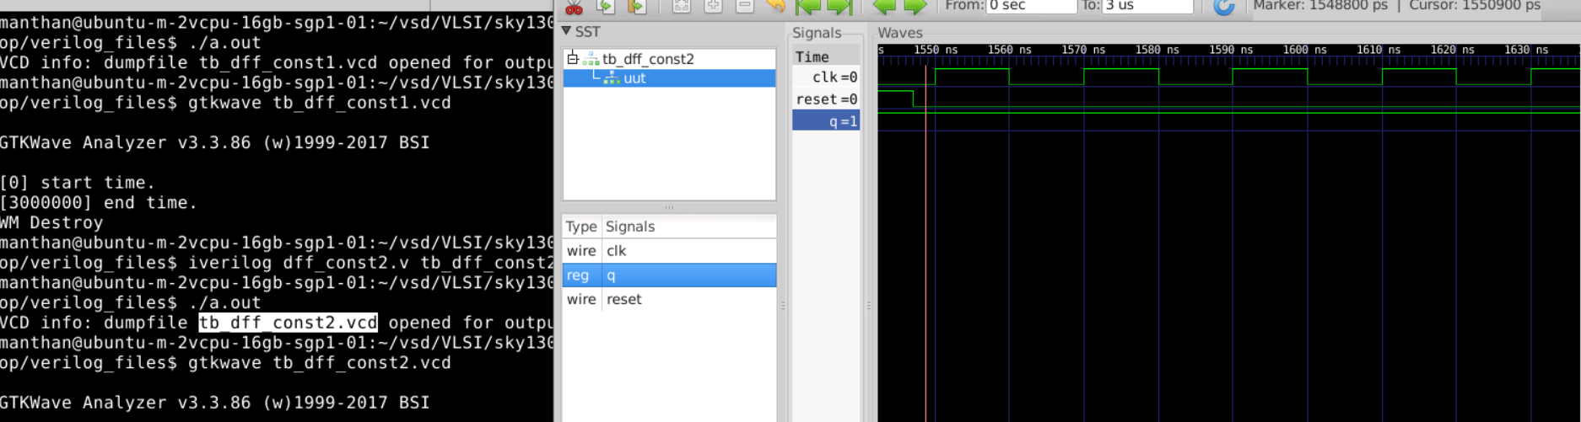Click the 'iverilog dff_const2.v' command in terminal

[298, 263]
